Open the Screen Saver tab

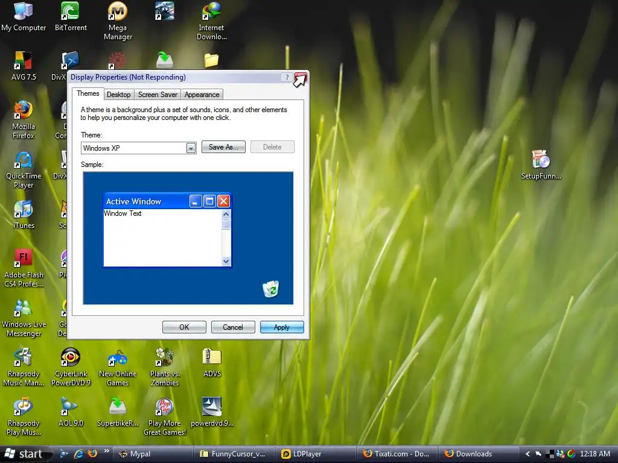[158, 95]
